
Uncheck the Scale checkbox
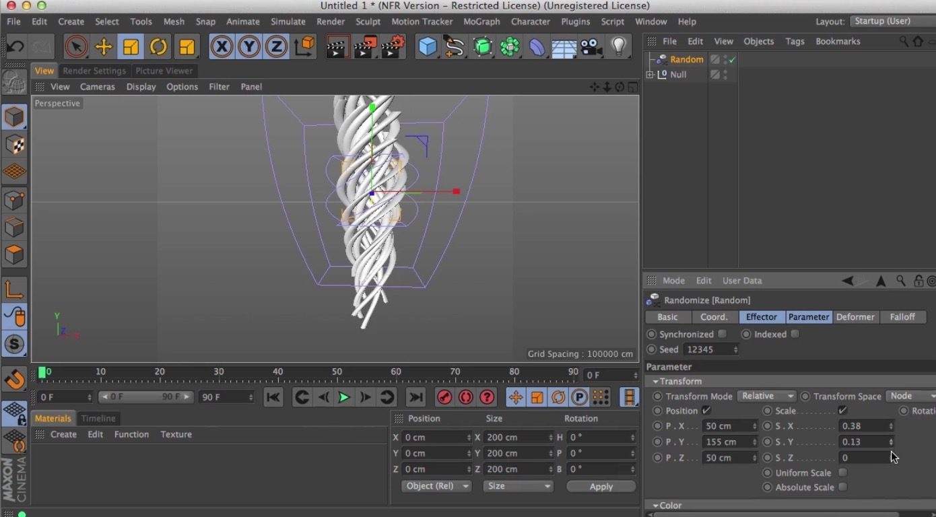coord(842,411)
